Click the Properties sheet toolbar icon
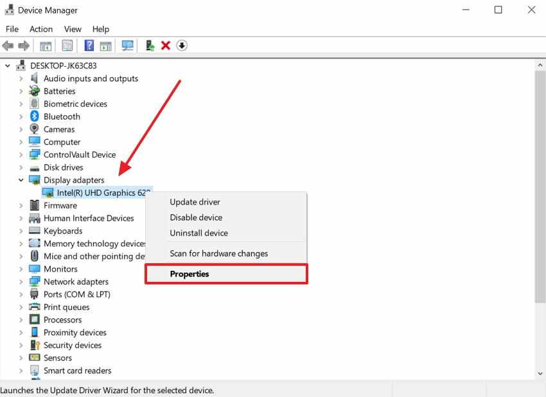 (67, 46)
